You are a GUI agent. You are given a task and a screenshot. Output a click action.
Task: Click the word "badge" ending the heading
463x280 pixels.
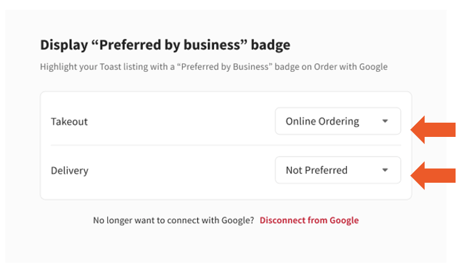tap(272, 45)
